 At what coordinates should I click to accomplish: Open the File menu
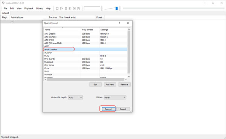[5, 9]
